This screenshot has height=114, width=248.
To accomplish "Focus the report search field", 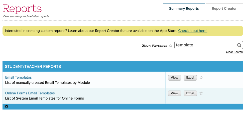I will pos(205,45).
